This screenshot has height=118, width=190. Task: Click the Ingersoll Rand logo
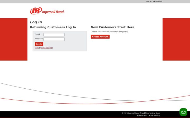pyautogui.click(x=47, y=10)
